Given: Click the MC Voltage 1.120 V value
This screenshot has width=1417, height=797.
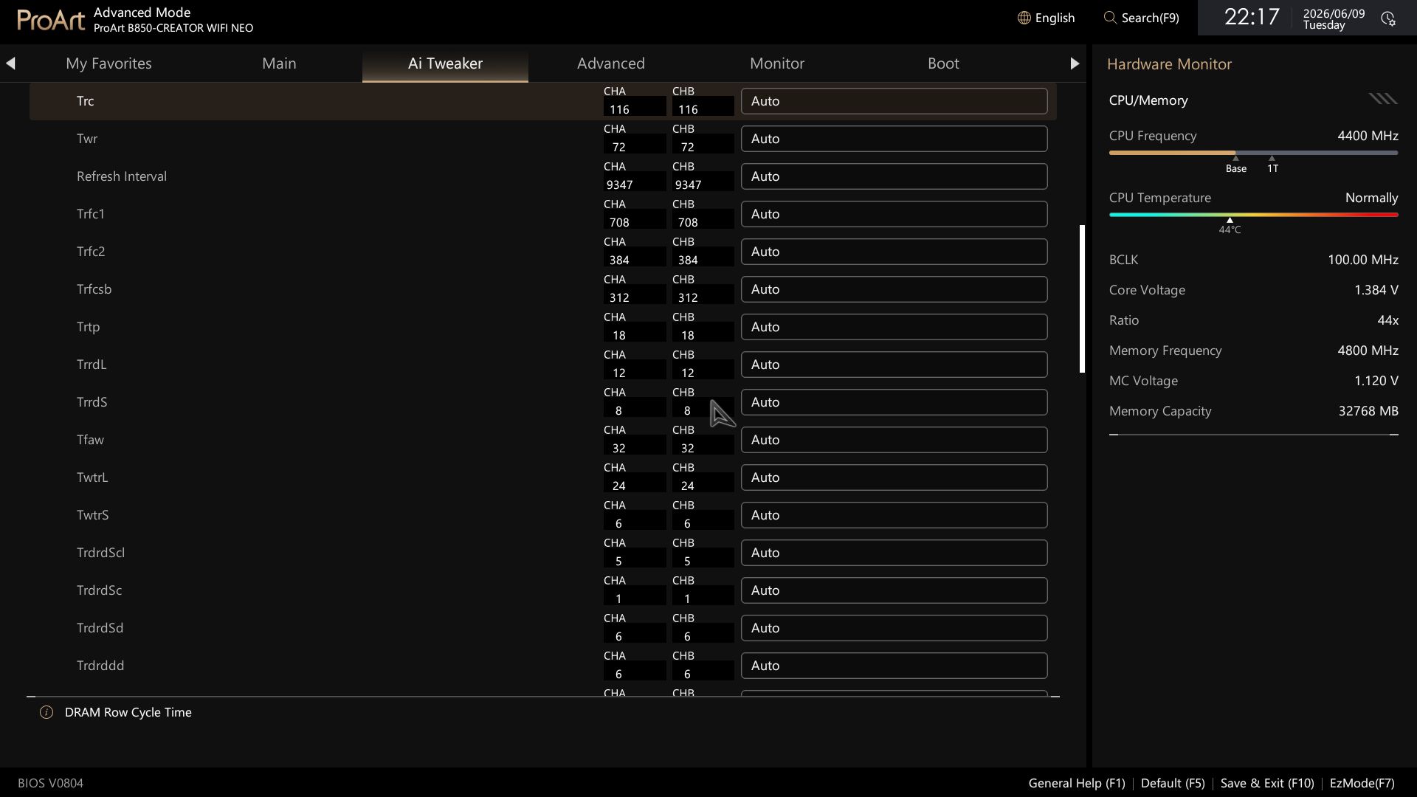Looking at the screenshot, I should pos(1376,381).
